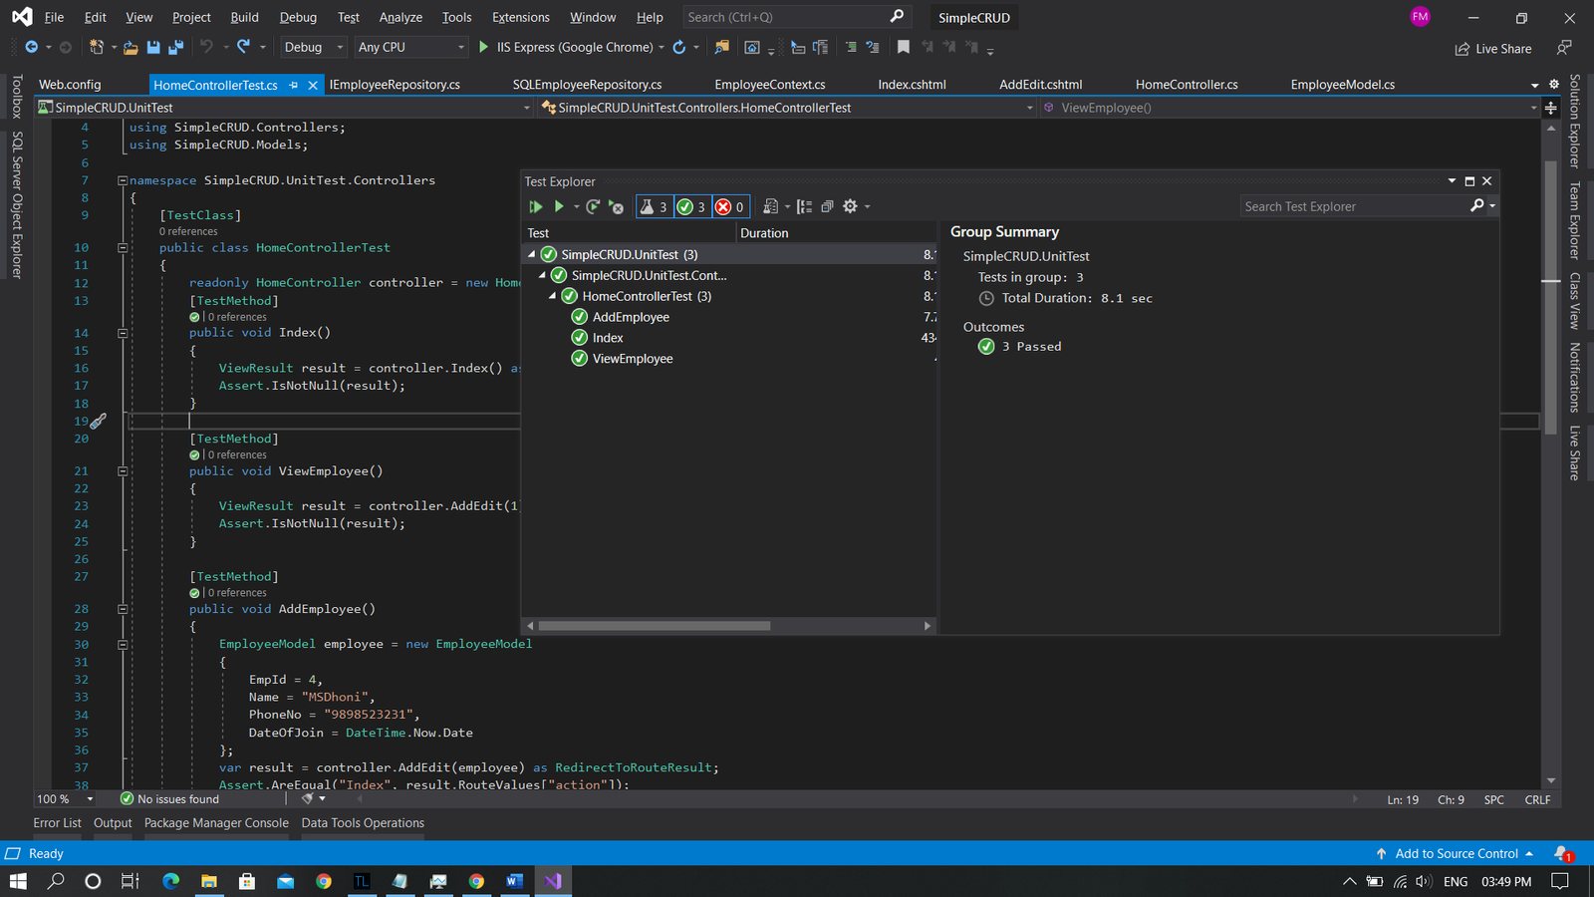Click the bookmark icon in toolbar
Screen dimensions: 1594x897
(x=904, y=47)
